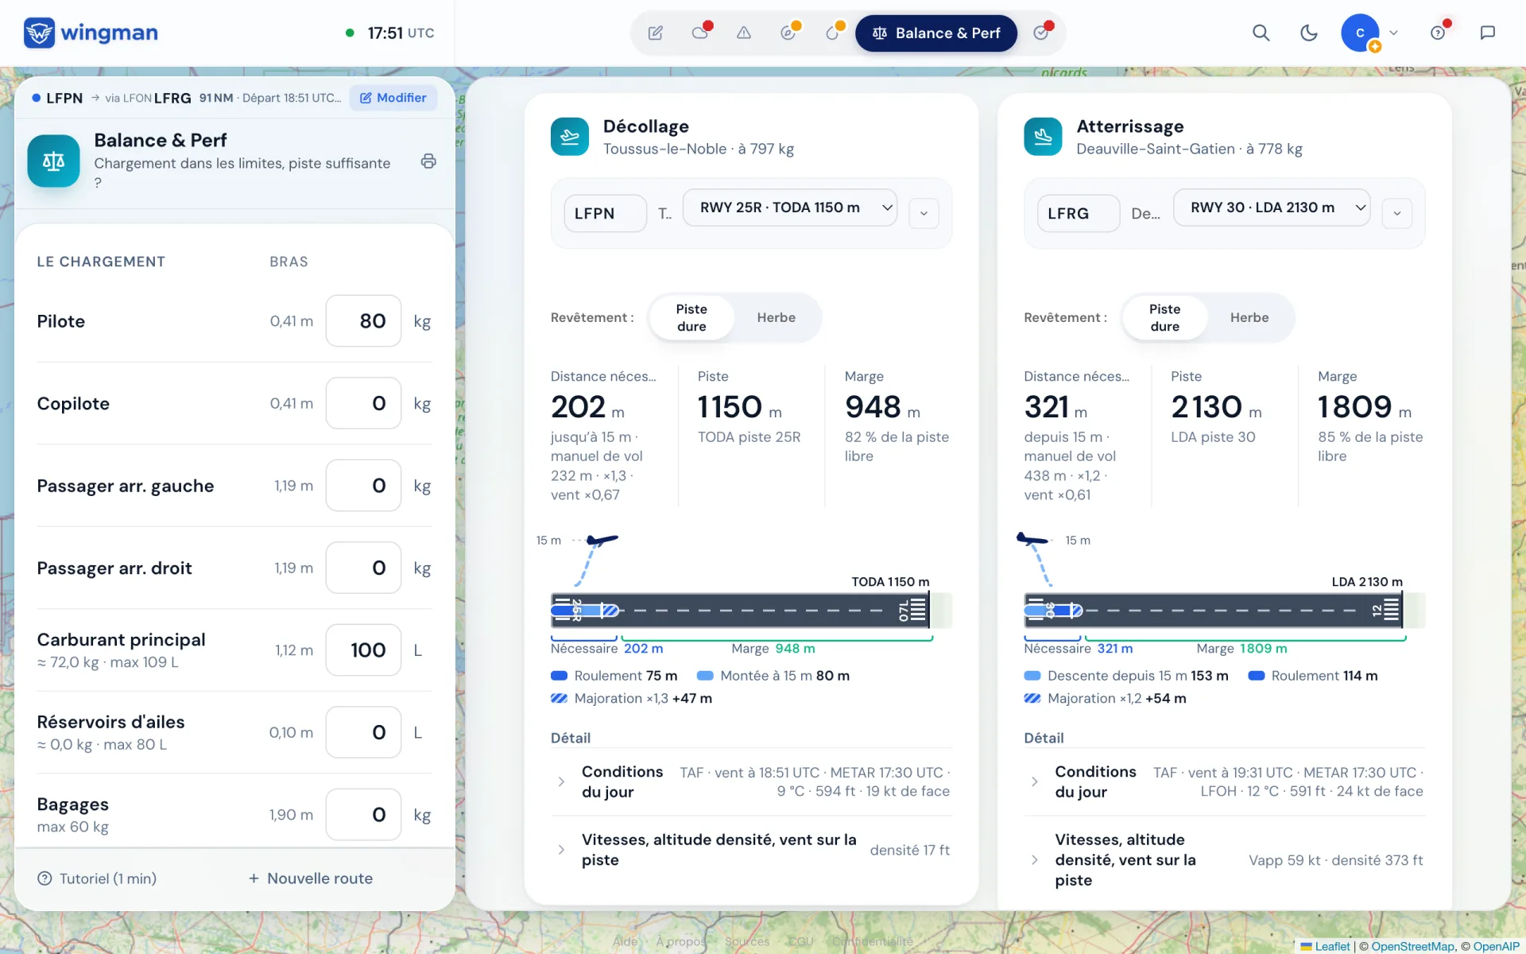Open the Leaflet attribution link
1526x954 pixels.
(1326, 946)
